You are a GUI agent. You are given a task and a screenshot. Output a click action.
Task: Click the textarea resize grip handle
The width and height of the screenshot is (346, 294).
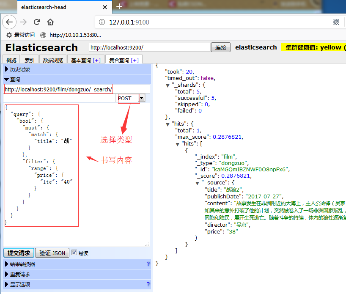point(147,244)
